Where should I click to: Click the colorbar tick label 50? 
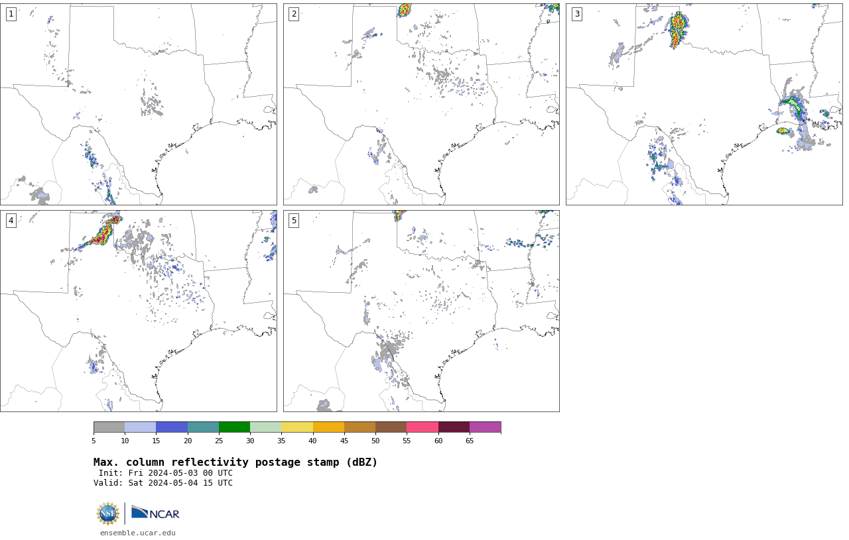pos(375,441)
